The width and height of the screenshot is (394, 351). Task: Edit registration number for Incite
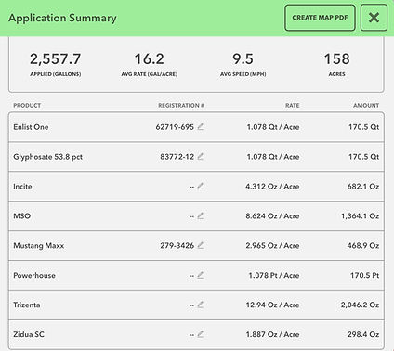(x=201, y=186)
